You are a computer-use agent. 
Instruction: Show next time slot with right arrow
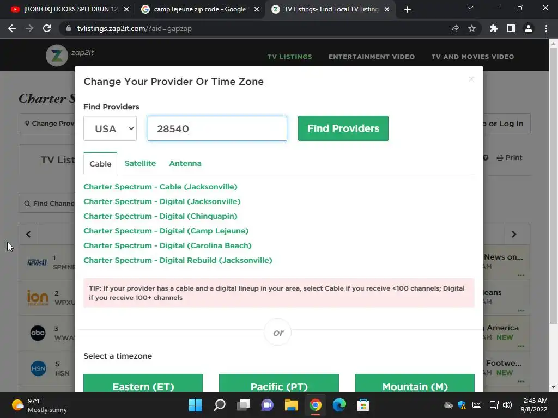pos(514,234)
